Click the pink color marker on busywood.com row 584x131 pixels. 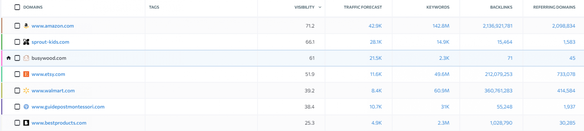click(x=2, y=58)
